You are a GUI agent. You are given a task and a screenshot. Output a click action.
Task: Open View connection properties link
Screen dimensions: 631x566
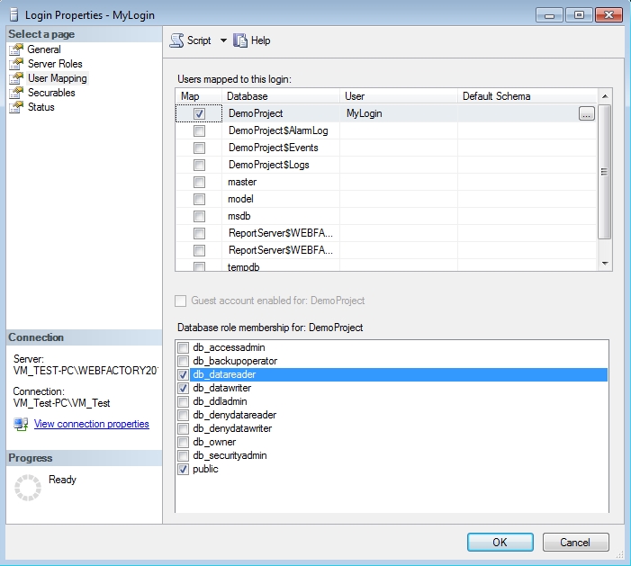point(91,424)
